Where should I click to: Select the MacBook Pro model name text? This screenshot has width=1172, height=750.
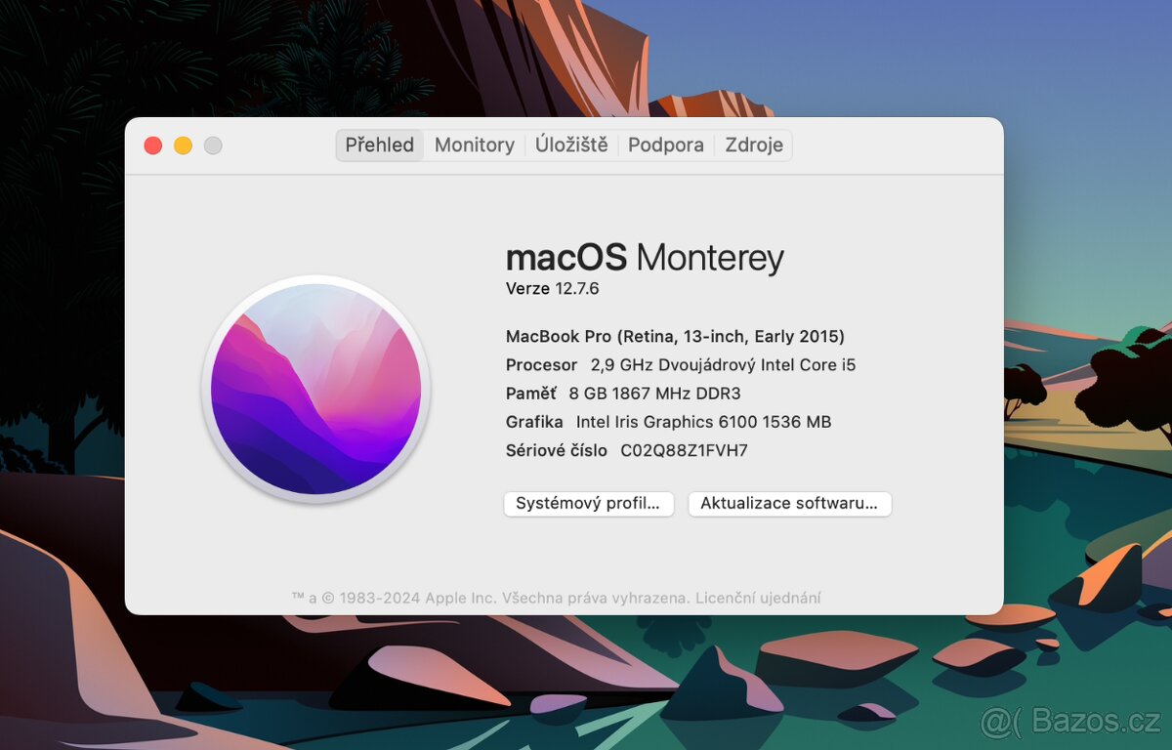click(x=675, y=336)
